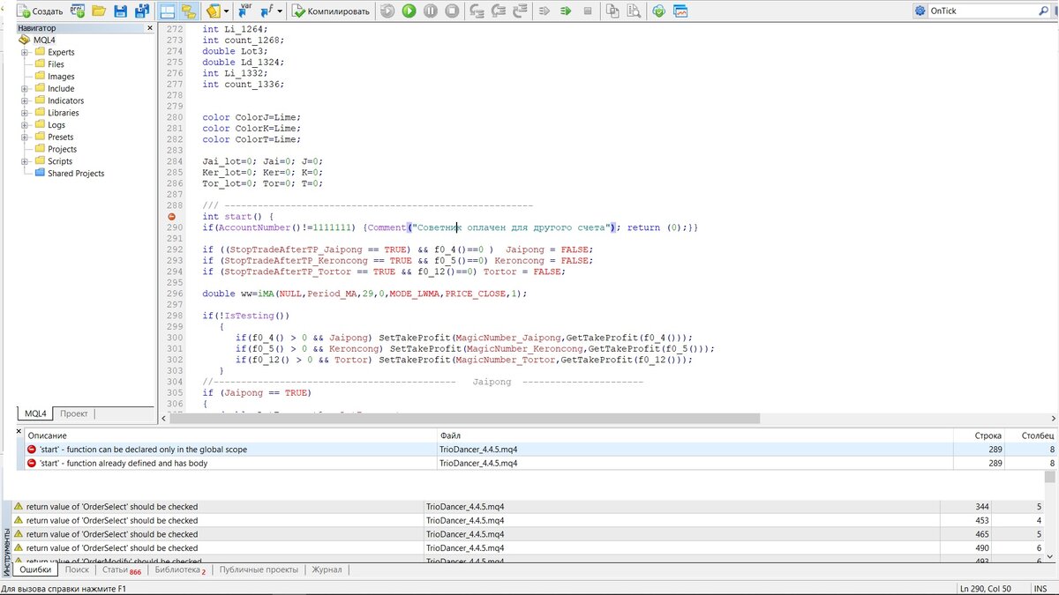Open the Журнал tab
The width and height of the screenshot is (1059, 595).
pyautogui.click(x=327, y=570)
